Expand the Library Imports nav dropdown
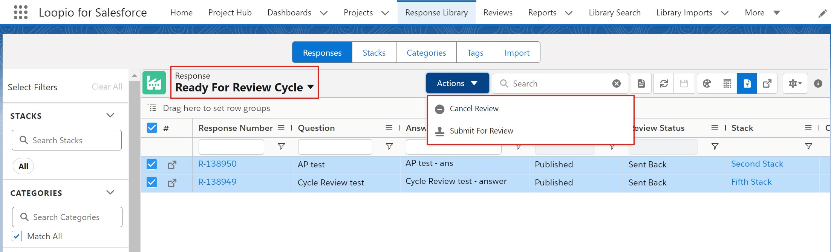 pos(725,13)
